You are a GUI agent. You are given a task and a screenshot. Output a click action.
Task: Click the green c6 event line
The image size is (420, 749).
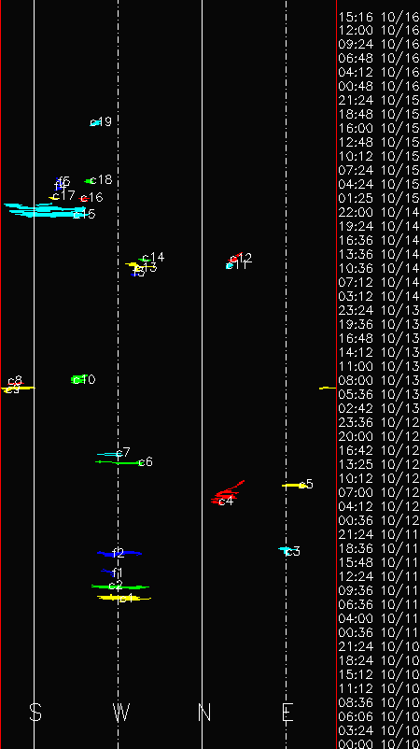tap(118, 462)
